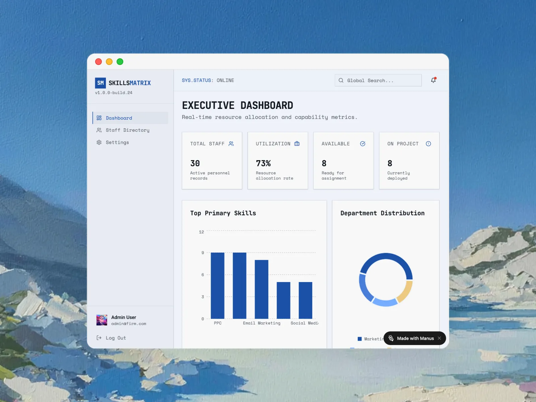Viewport: 536px width, 402px height.
Task: Click the Total Staff people icon
Action: [231, 144]
